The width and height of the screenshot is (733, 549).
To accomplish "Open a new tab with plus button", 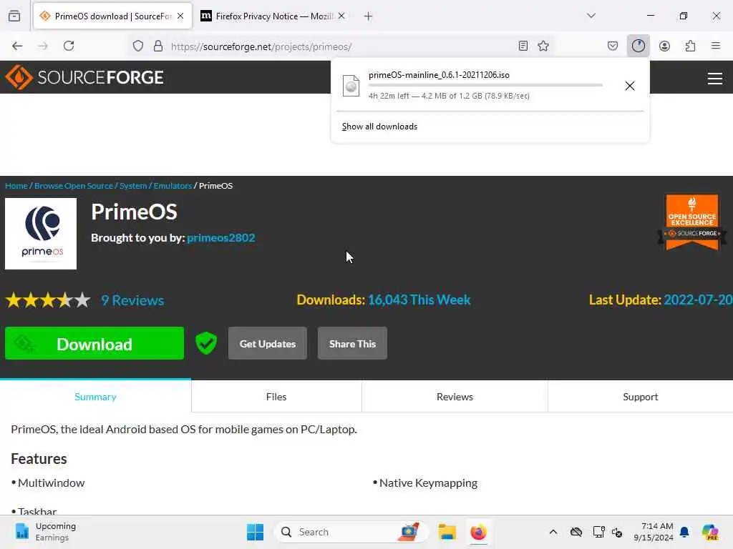I will point(368,16).
